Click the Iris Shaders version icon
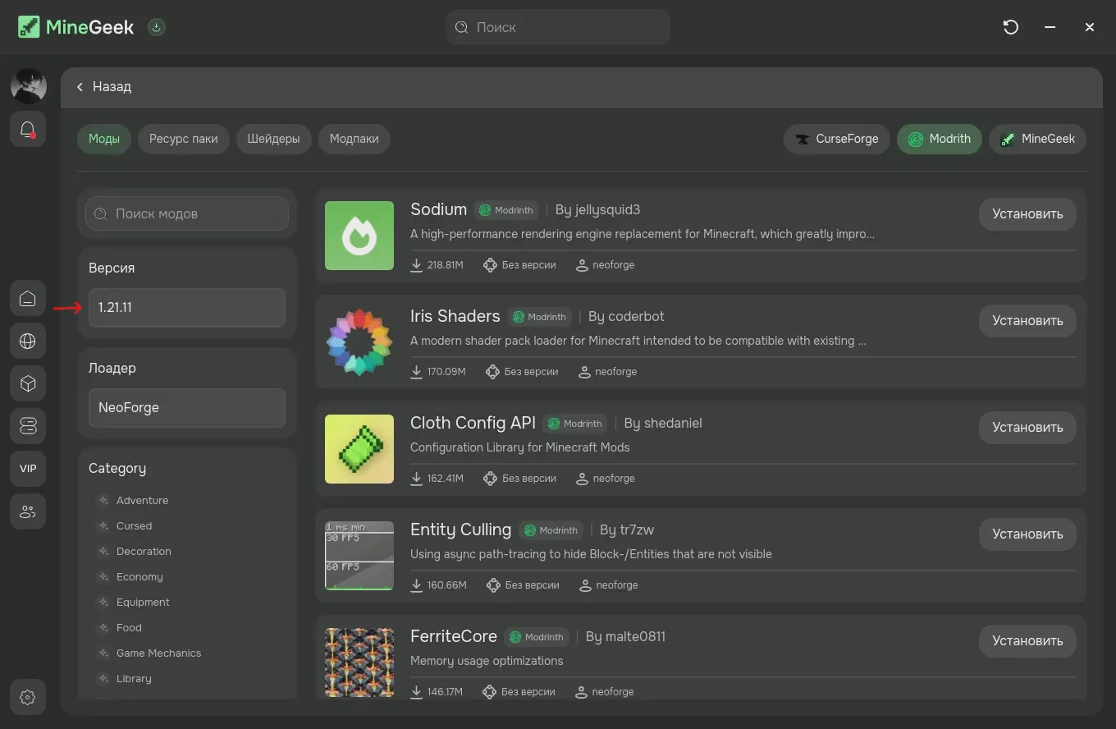 492,372
